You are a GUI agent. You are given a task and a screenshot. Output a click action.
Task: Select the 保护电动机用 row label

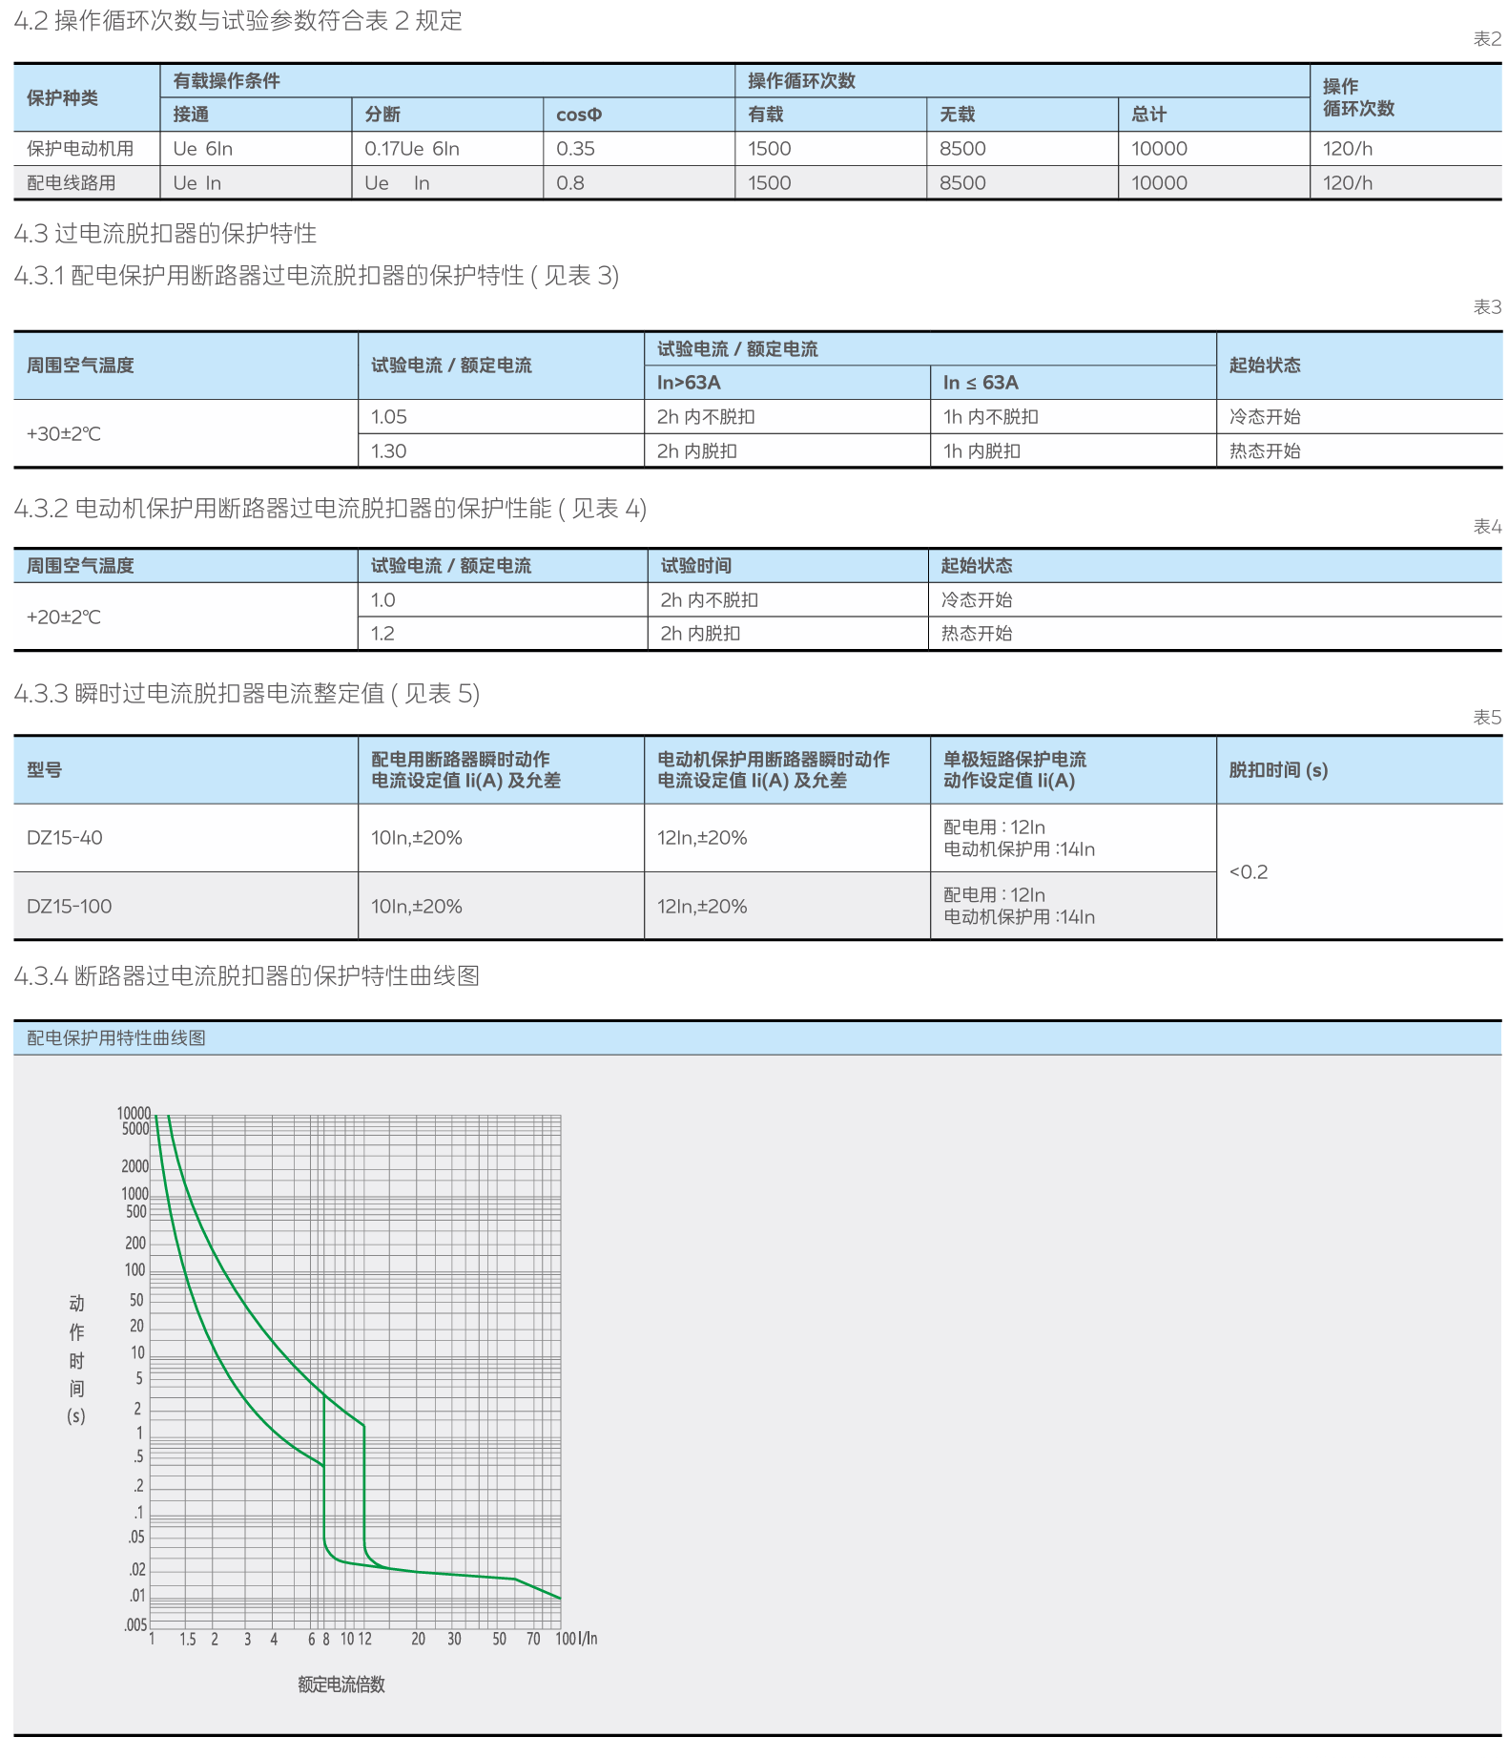point(80,149)
